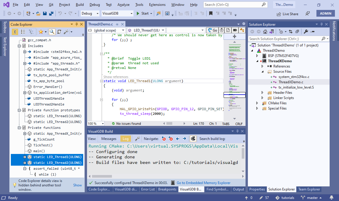
Task: Toggle pin on Code Explorer panel
Action: tap(76, 24)
